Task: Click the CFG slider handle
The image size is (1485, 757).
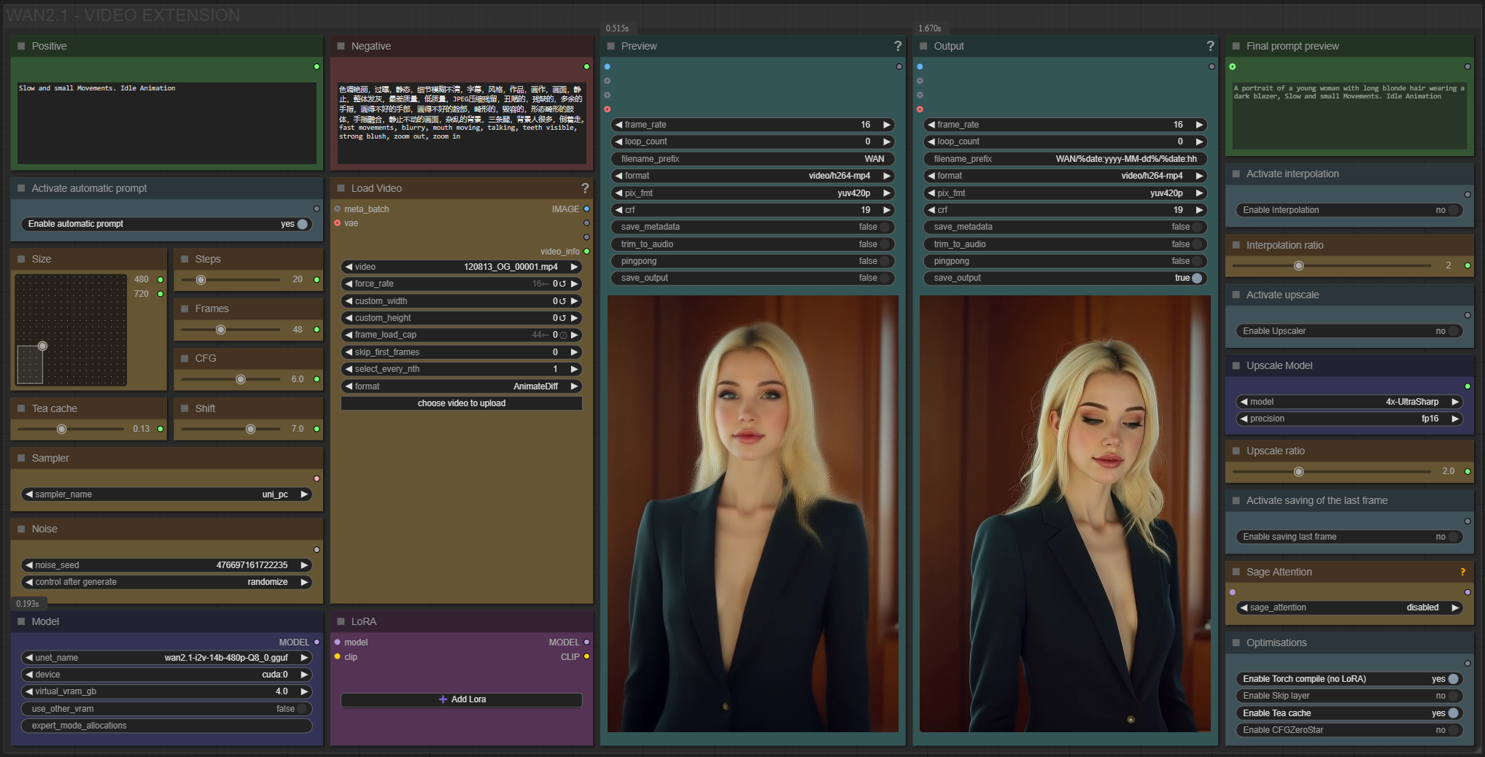Action: pyautogui.click(x=241, y=379)
